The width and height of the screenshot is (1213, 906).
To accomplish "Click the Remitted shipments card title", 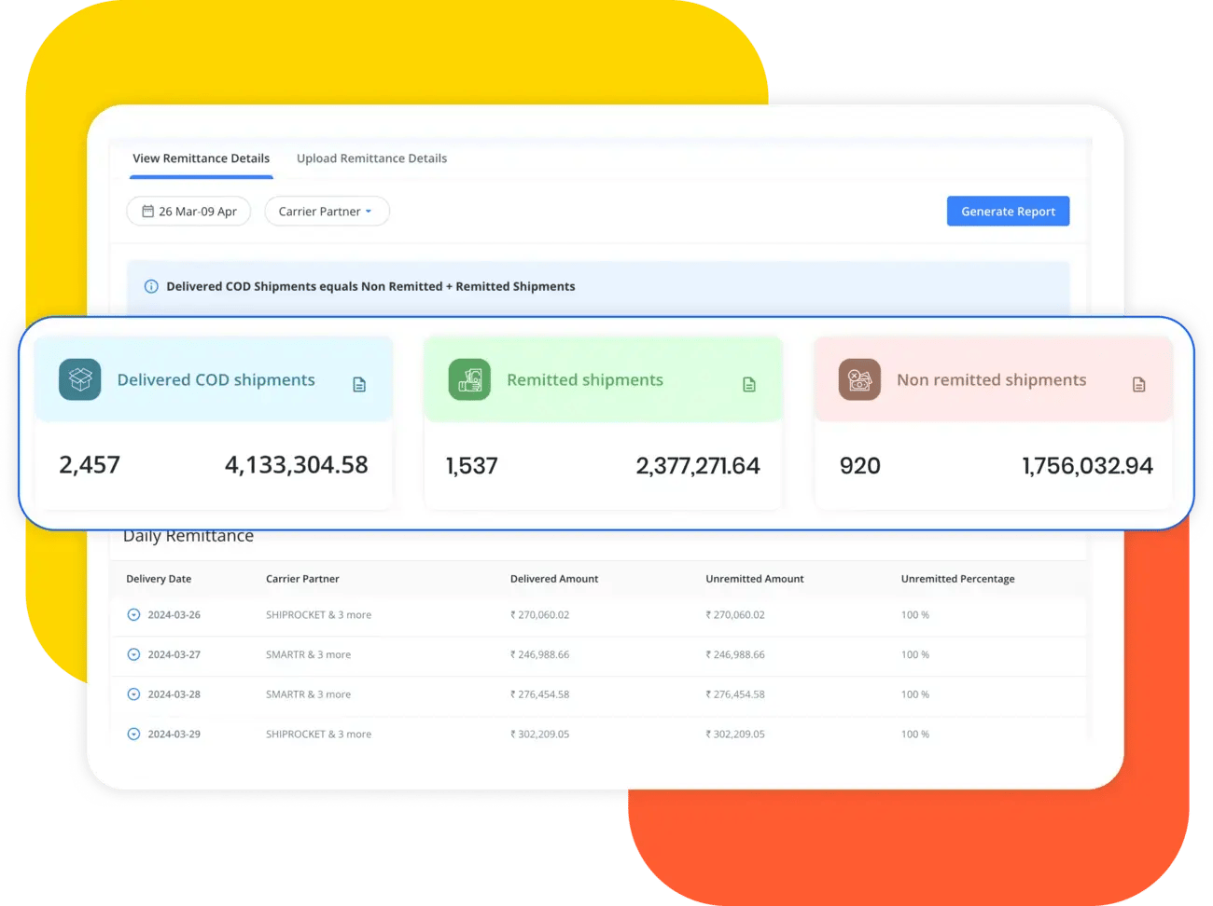I will point(585,379).
